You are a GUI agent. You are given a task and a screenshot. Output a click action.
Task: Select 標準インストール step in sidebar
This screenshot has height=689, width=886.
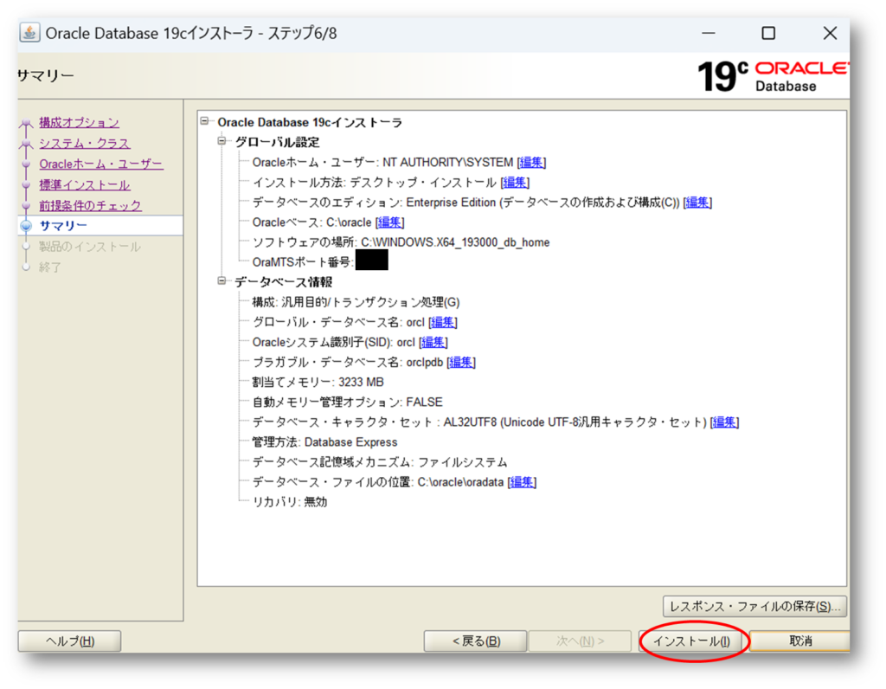tap(84, 185)
